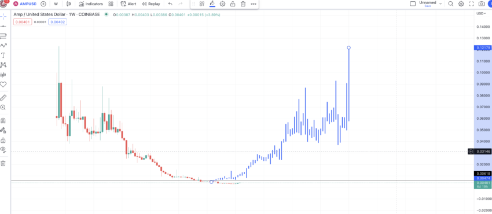Click the green market status dot
Screen dimensions: 492x214
[x=107, y=14]
